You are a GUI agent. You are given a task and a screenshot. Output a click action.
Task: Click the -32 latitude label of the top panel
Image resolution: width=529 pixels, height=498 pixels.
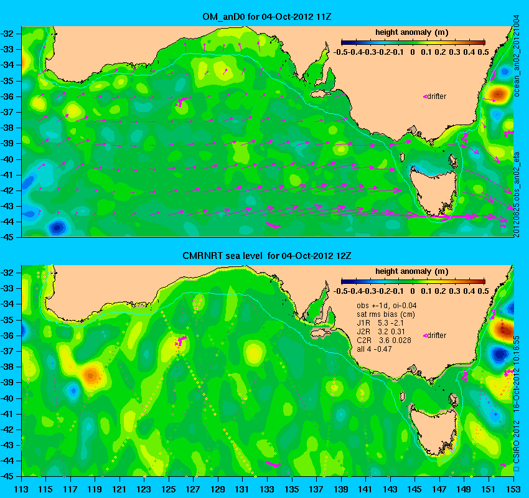[x=7, y=34]
